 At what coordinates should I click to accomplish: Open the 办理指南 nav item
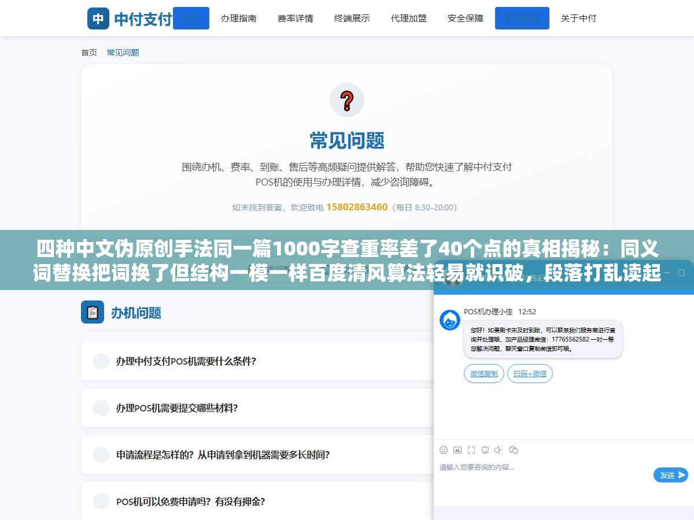(238, 18)
